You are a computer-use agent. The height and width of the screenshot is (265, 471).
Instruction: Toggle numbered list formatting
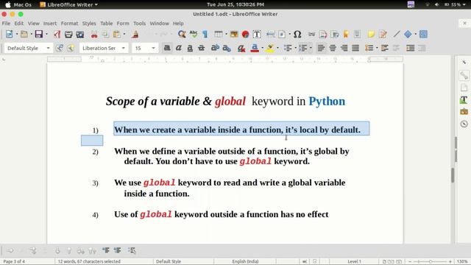click(302, 48)
